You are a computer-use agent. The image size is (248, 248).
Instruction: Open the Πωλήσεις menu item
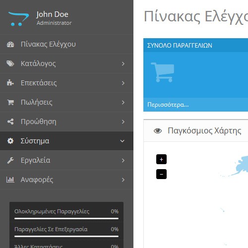coord(66,102)
